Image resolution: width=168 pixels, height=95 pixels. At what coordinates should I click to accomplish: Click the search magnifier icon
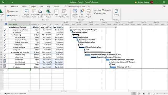[x=66, y=6]
